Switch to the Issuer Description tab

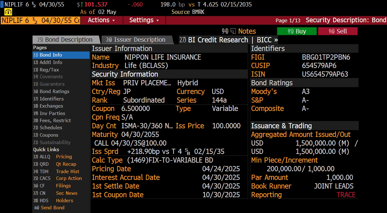137,40
